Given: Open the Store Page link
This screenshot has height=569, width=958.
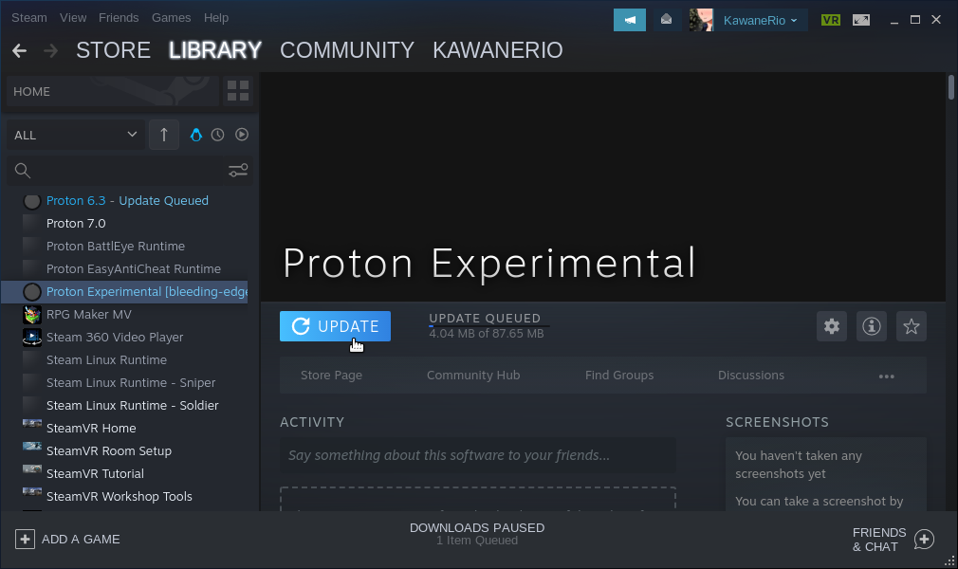Looking at the screenshot, I should coord(331,376).
